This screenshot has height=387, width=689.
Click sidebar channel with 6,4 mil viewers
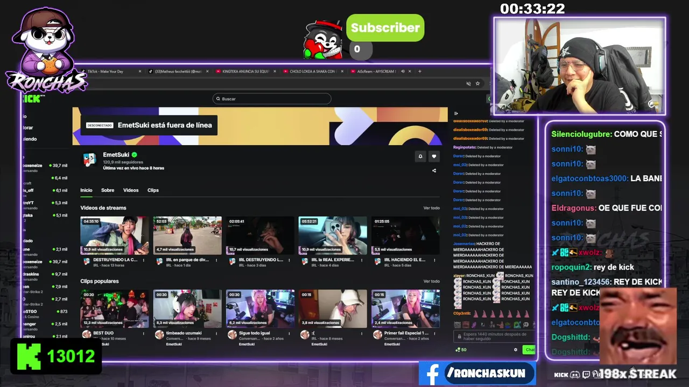coord(45,178)
